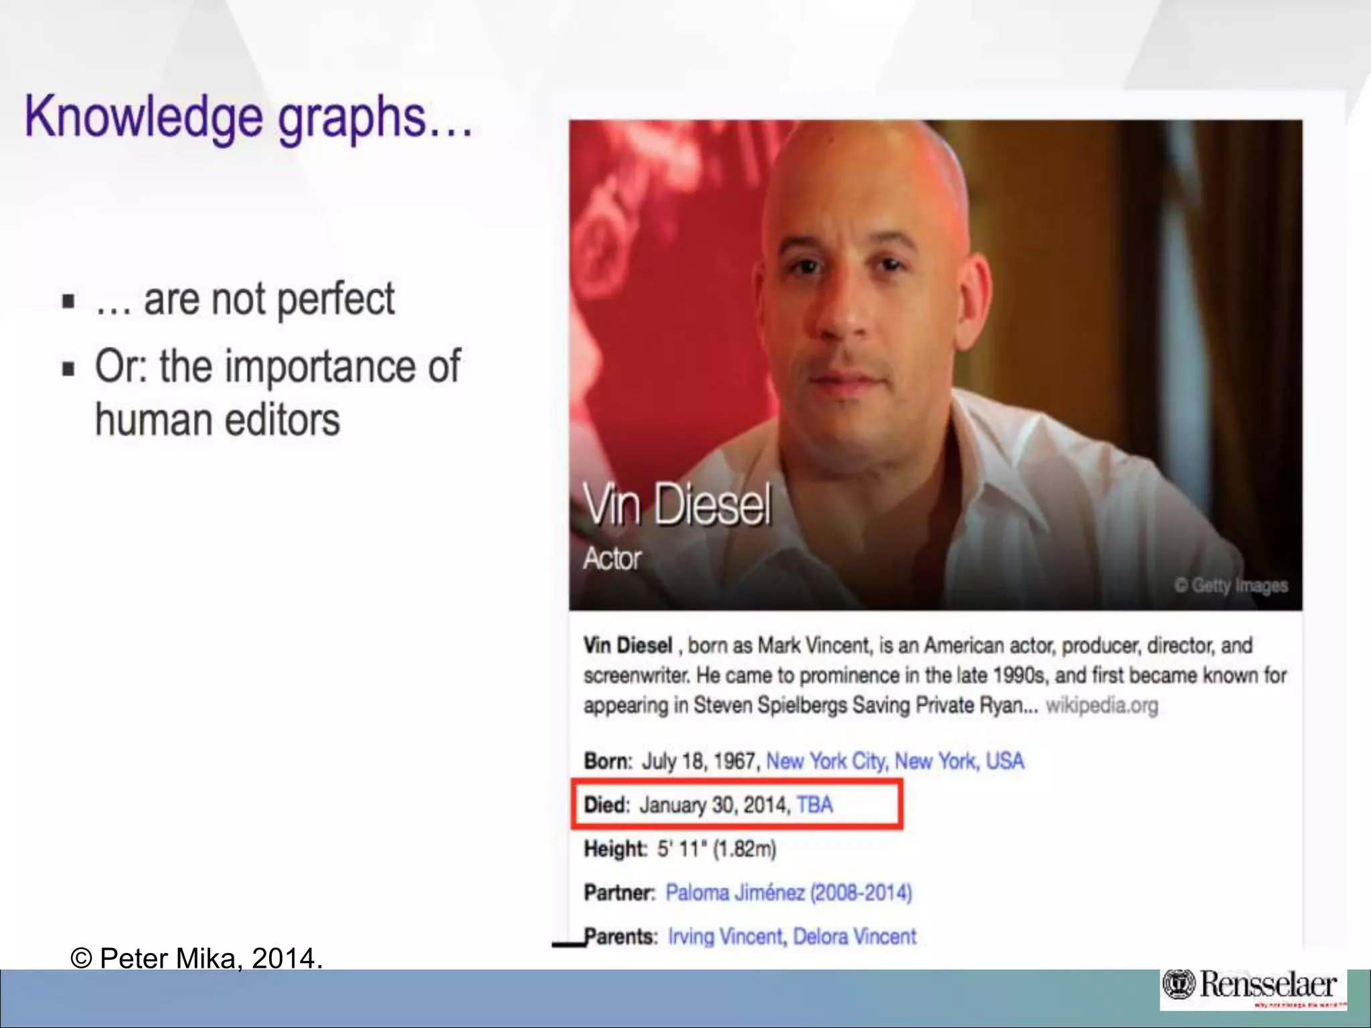Click the TBA link in Died row

coord(814,804)
